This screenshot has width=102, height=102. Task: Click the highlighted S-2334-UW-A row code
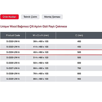(13, 52)
